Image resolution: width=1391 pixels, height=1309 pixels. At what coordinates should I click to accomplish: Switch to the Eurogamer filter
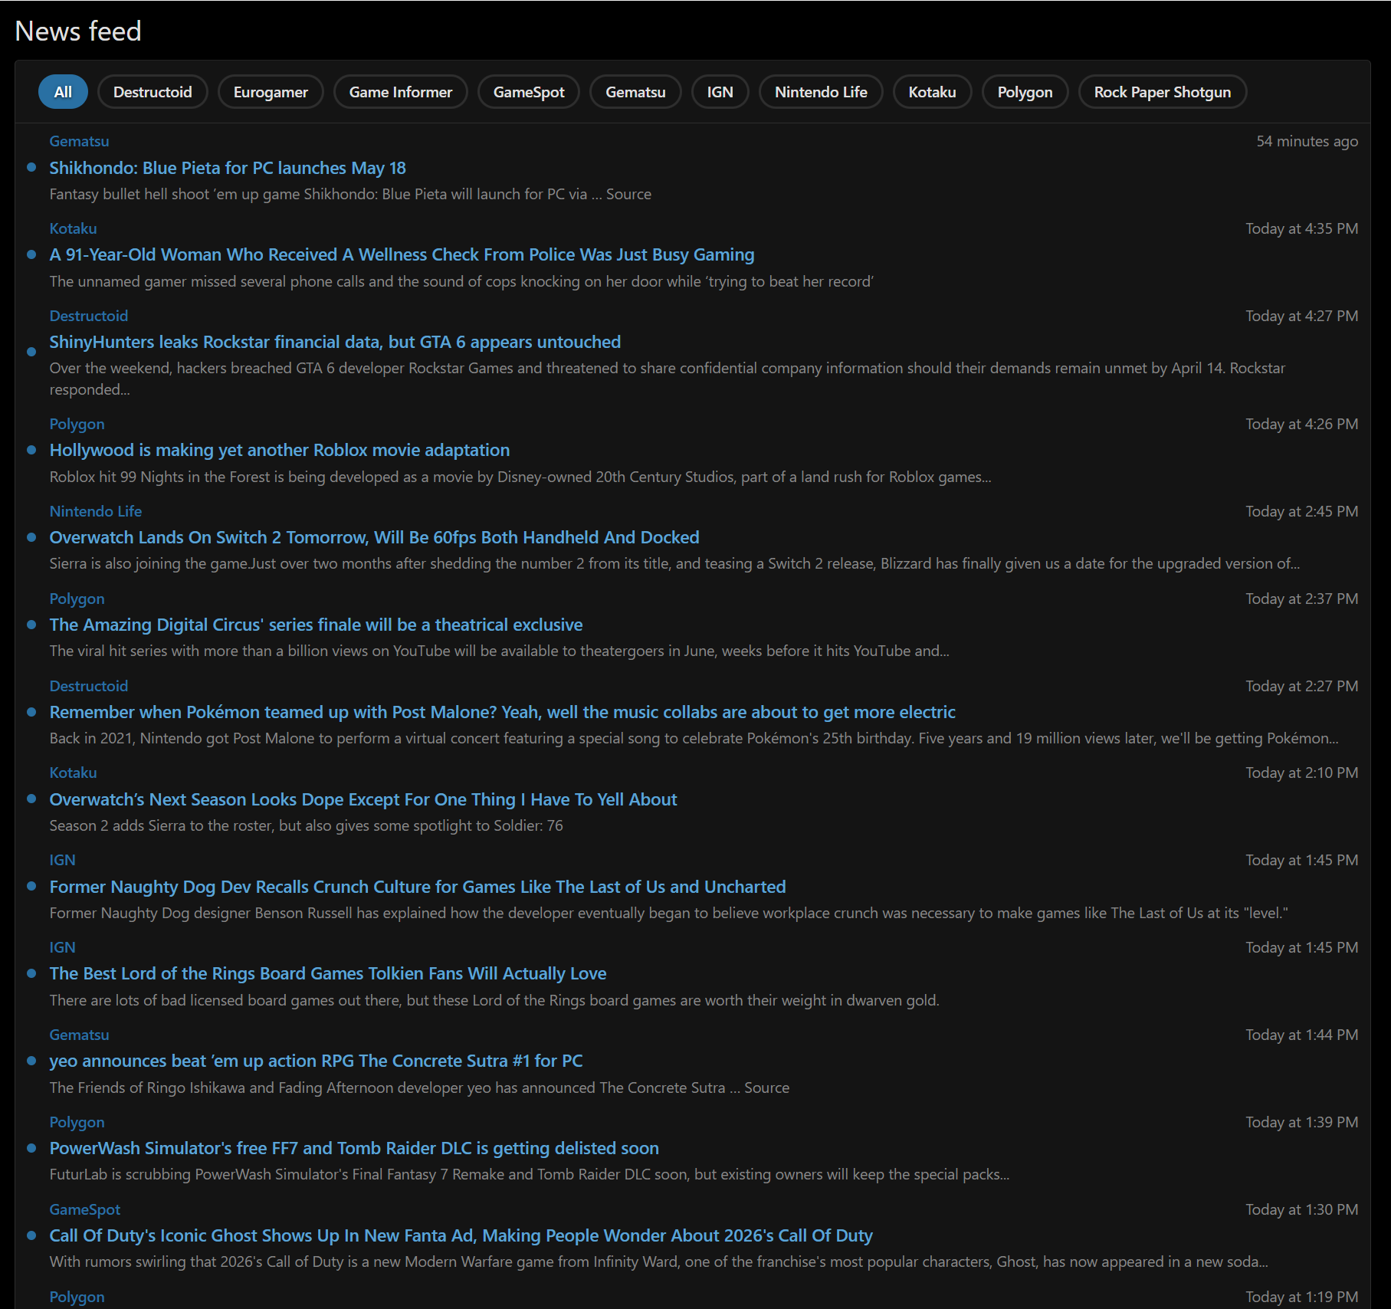pos(271,92)
